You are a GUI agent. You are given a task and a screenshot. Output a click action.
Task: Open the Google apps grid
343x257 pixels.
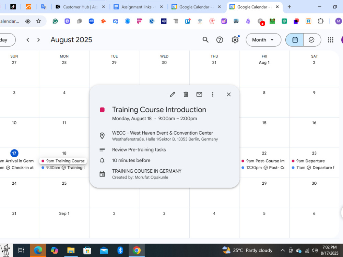tap(331, 40)
